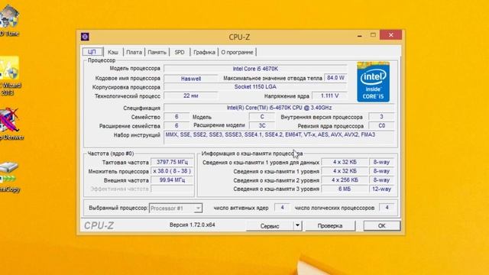Click the Сервис button
The image size is (489, 275).
[270, 226]
